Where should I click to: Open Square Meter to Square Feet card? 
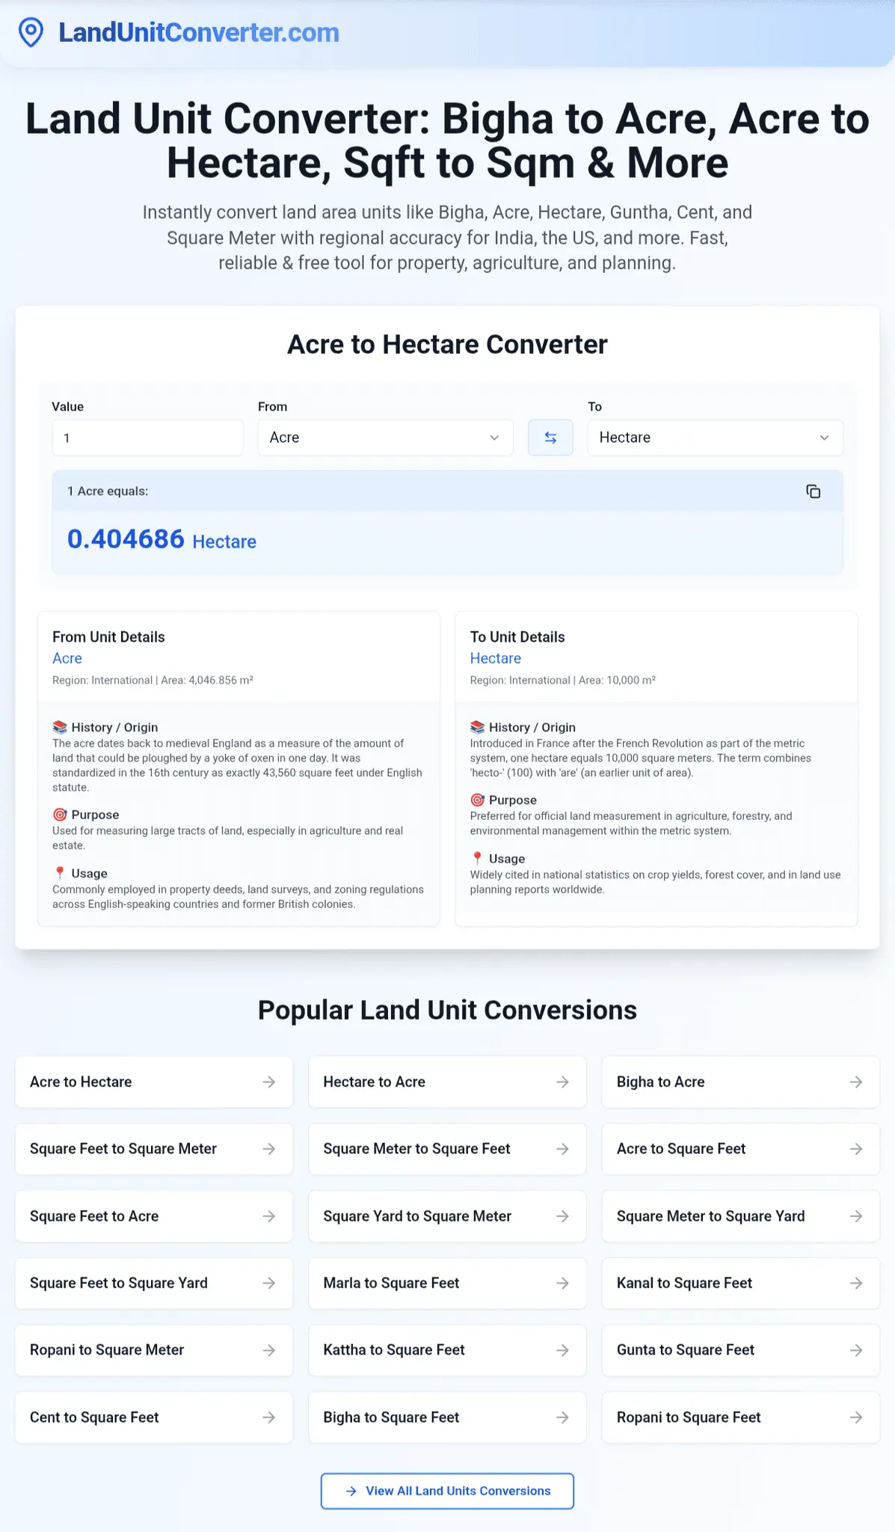[x=447, y=1149]
